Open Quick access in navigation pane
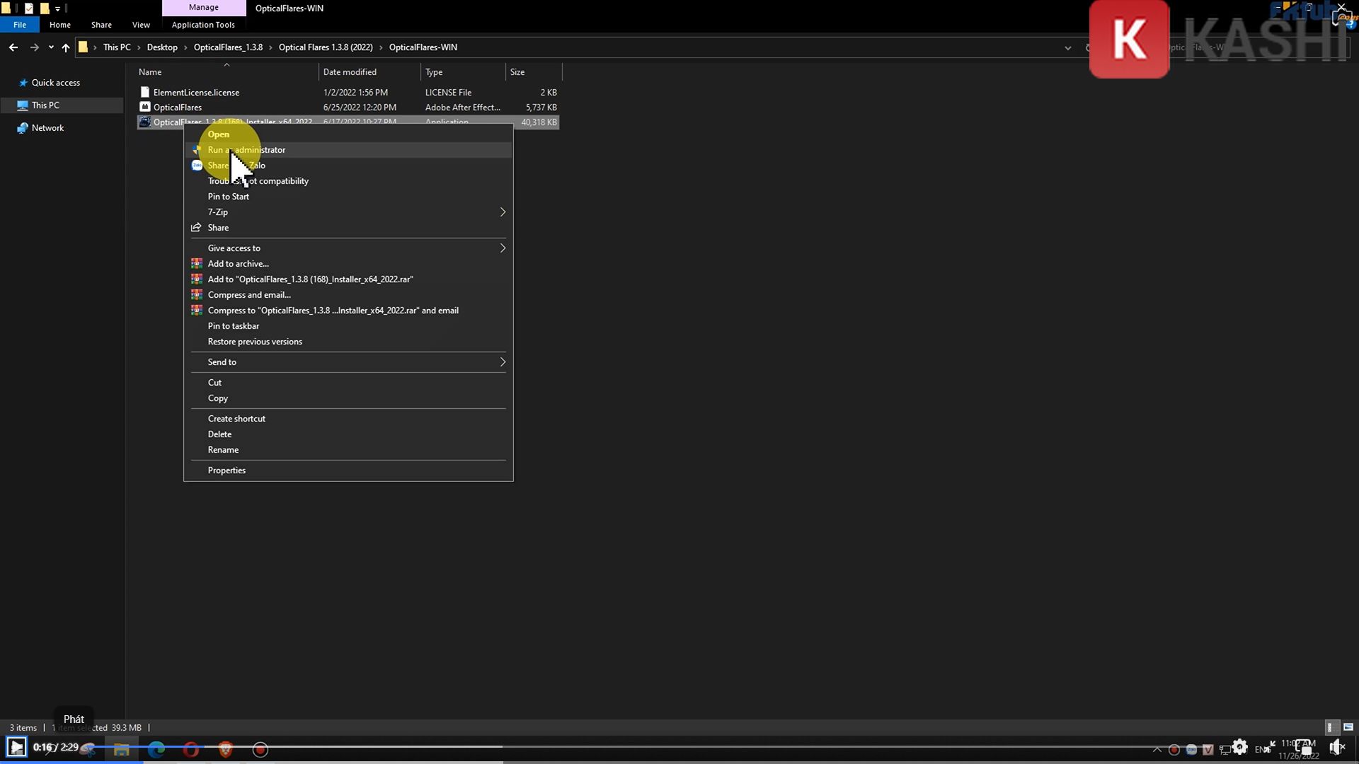Viewport: 1359px width, 764px height. [x=55, y=83]
